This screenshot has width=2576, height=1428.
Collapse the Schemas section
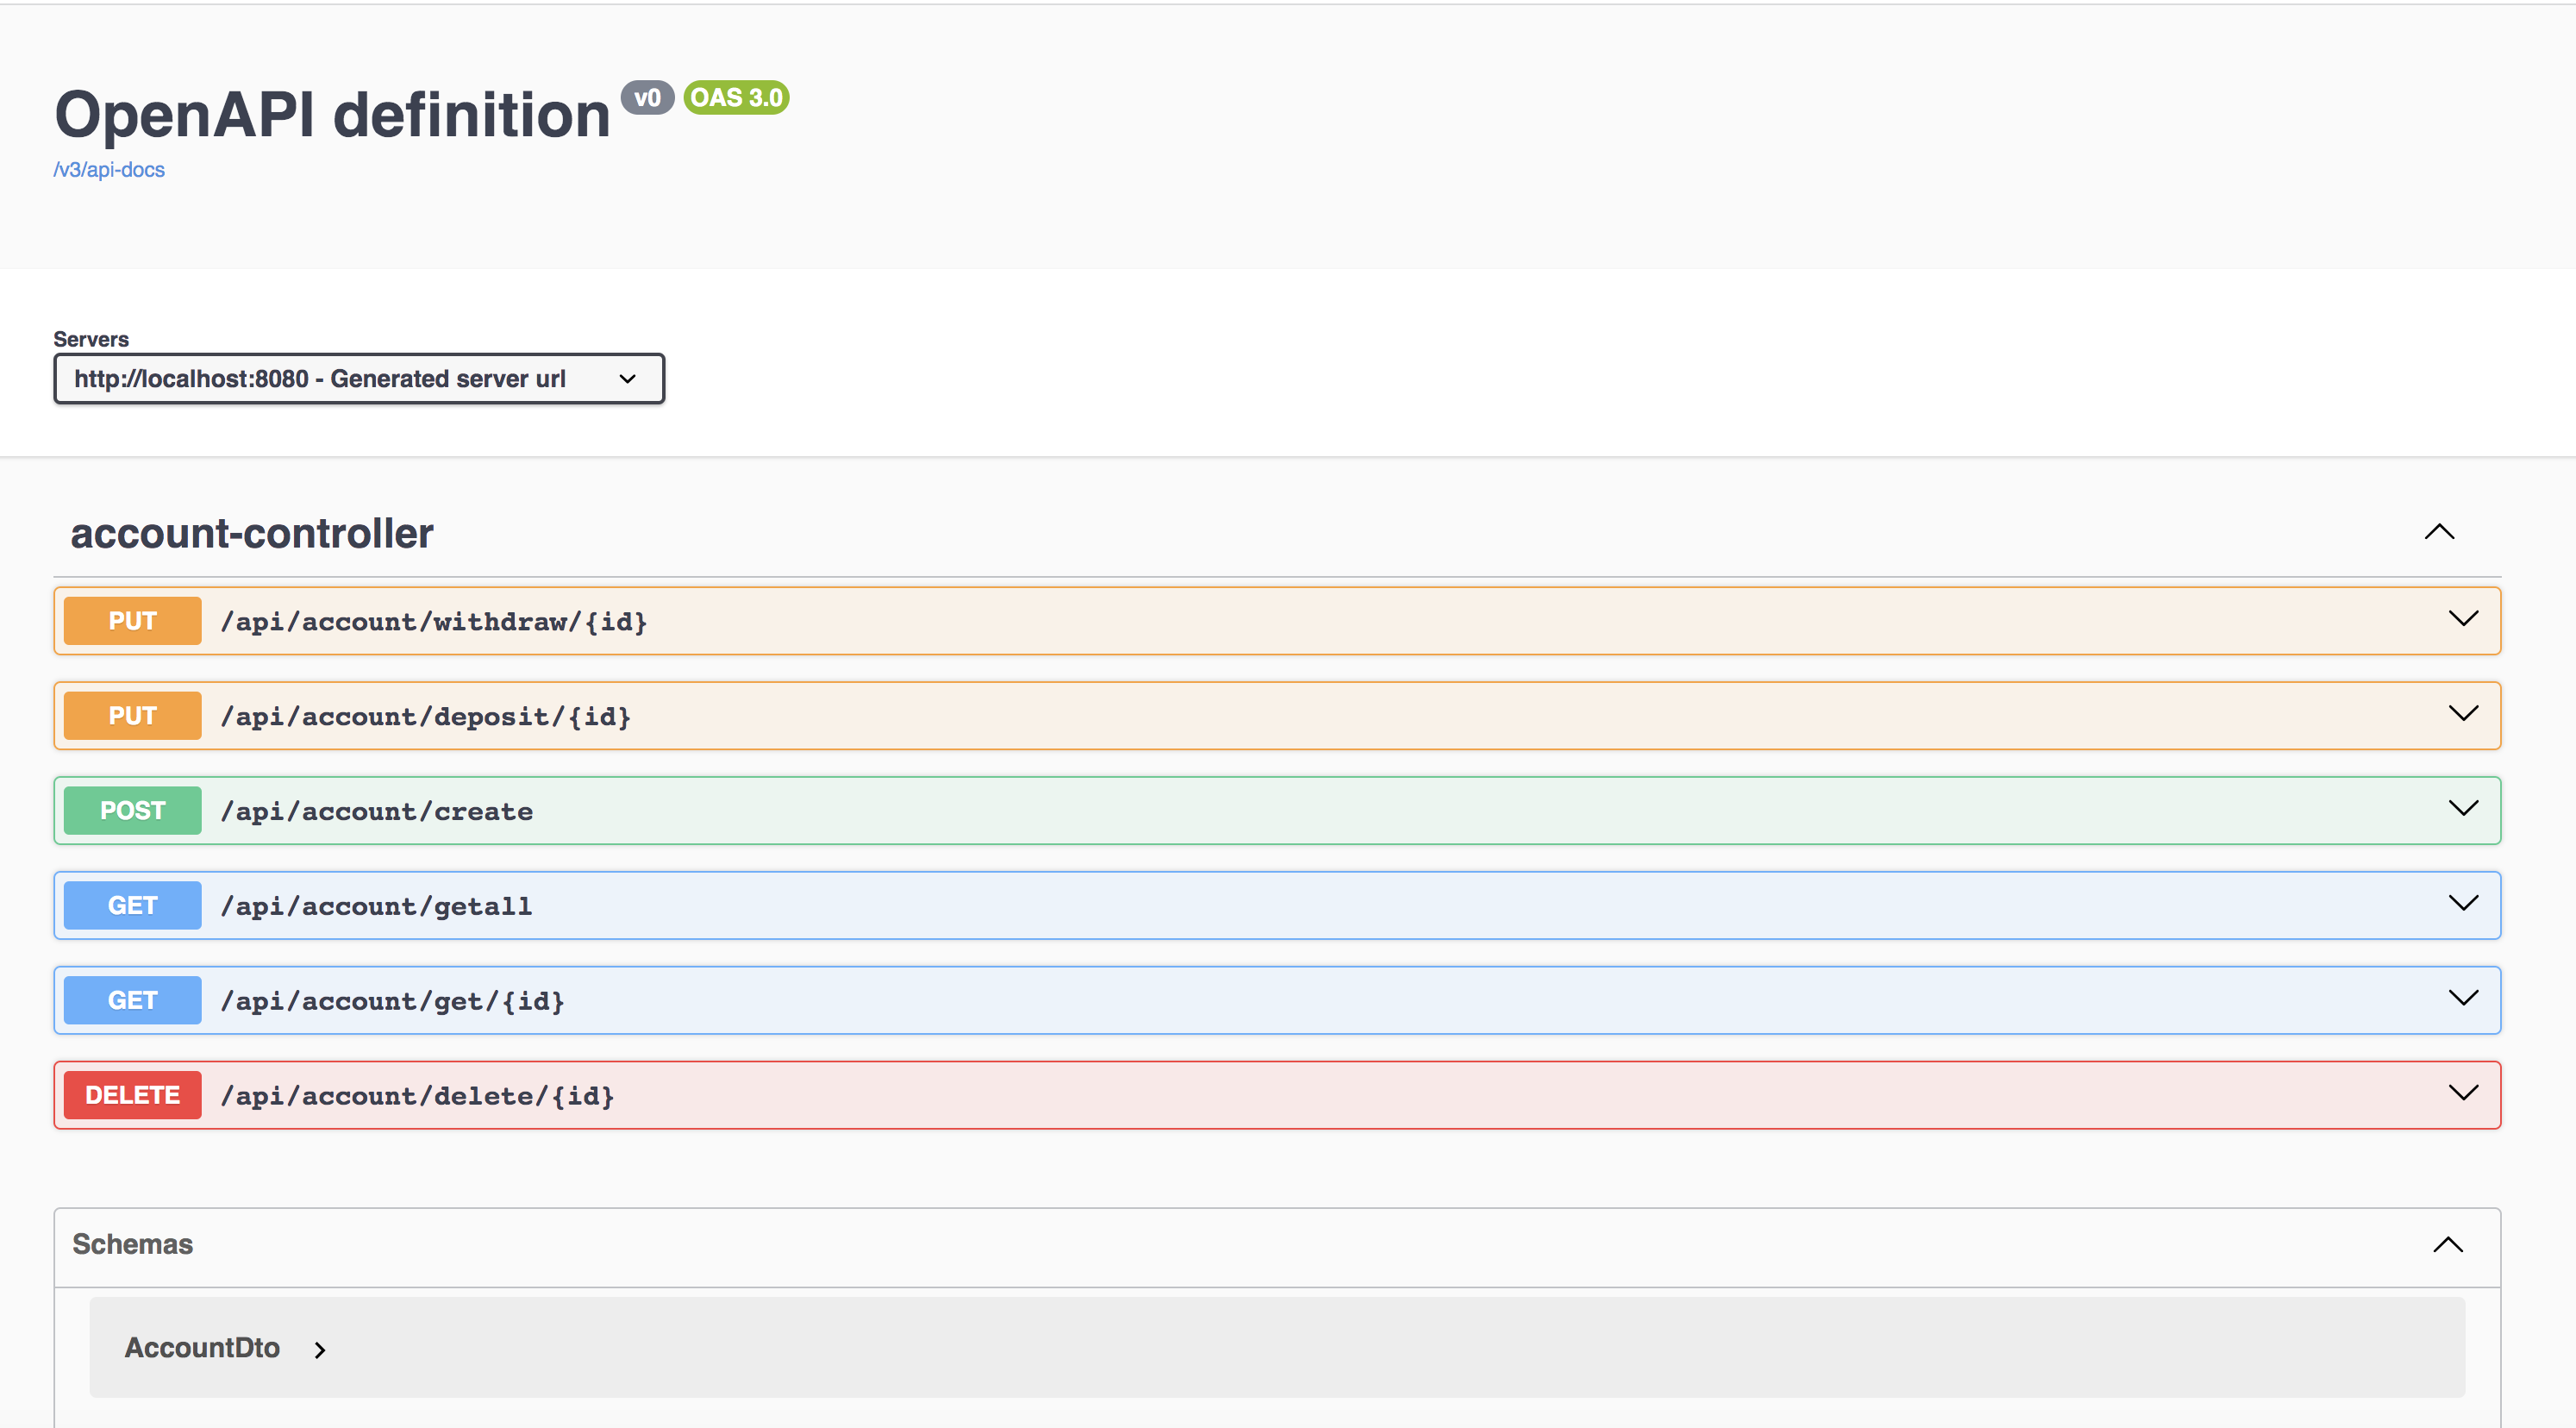tap(2447, 1244)
